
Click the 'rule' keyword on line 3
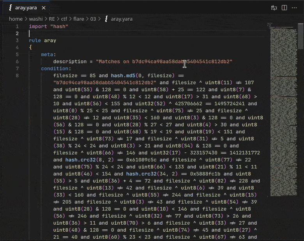(35, 40)
